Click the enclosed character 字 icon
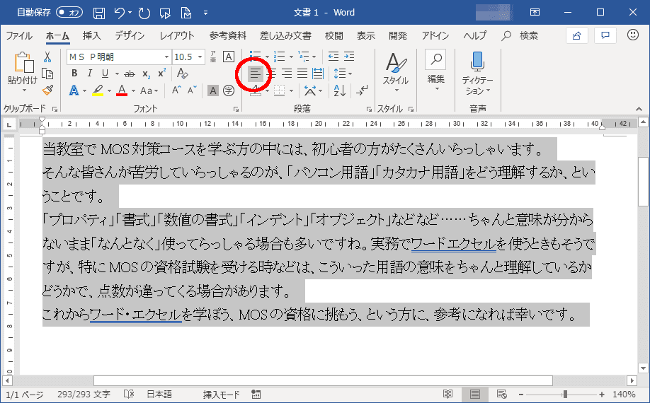 pyautogui.click(x=229, y=90)
